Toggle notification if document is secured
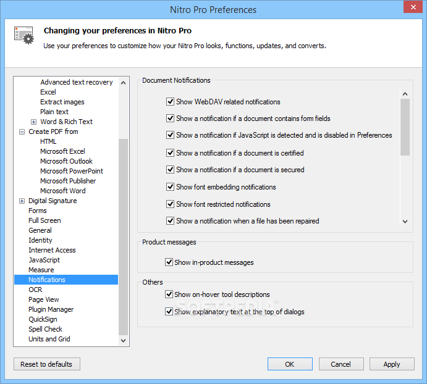Image resolution: width=427 pixels, height=384 pixels. pyautogui.click(x=170, y=170)
